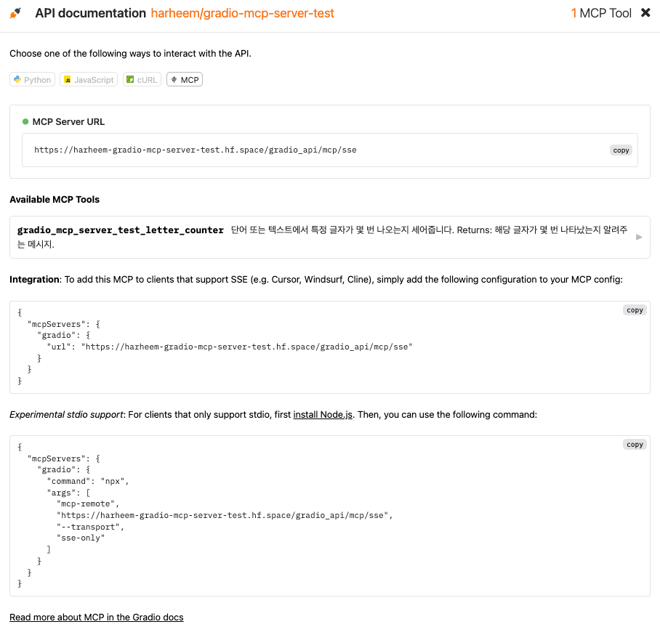Open the install Node.js link
The image size is (660, 635).
pos(323,415)
